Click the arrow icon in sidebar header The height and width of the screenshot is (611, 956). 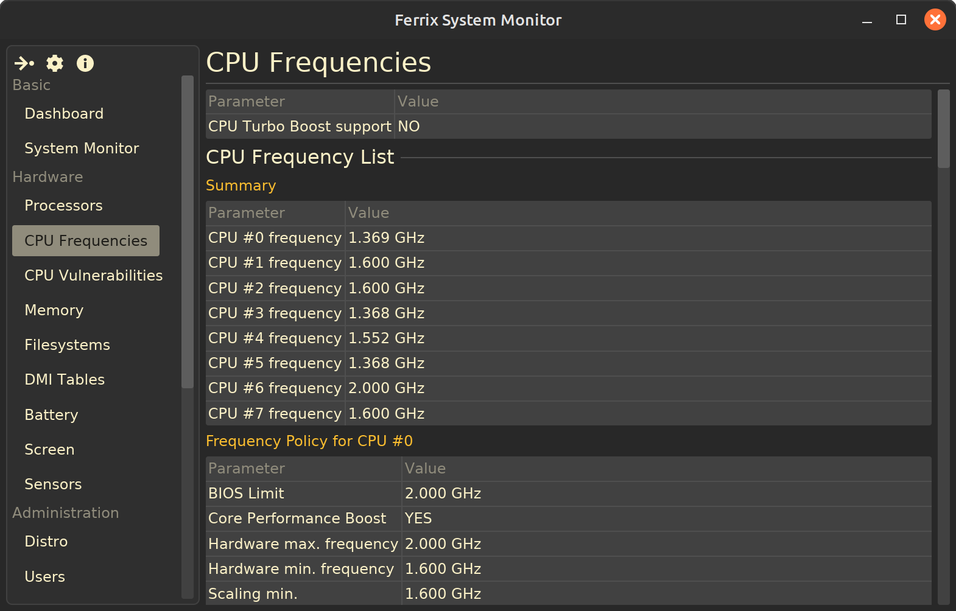pyautogui.click(x=24, y=63)
